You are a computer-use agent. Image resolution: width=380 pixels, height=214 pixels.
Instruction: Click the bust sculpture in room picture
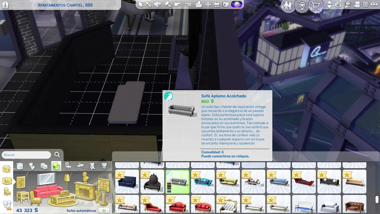tap(85, 178)
